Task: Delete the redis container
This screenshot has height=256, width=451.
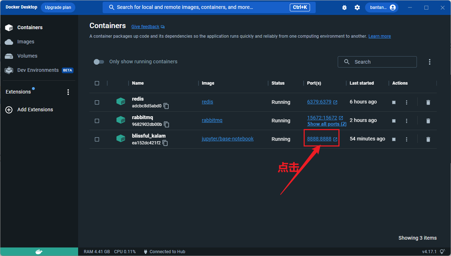Action: [x=428, y=102]
